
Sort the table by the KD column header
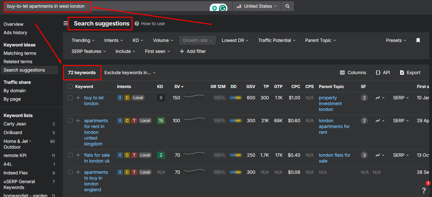(160, 86)
